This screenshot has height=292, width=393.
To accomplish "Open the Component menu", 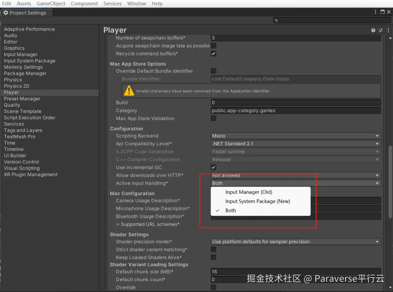I will 84,4.
